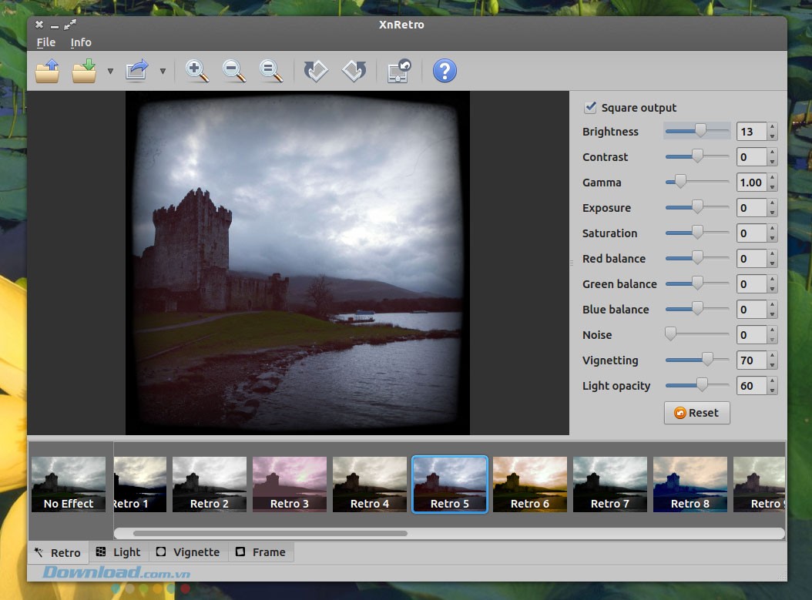
Task: Select the Retro 3 effect thumbnail
Action: 290,484
